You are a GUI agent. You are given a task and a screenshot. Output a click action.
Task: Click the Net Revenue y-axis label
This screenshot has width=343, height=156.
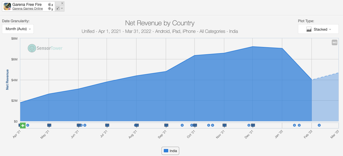pos(7,80)
